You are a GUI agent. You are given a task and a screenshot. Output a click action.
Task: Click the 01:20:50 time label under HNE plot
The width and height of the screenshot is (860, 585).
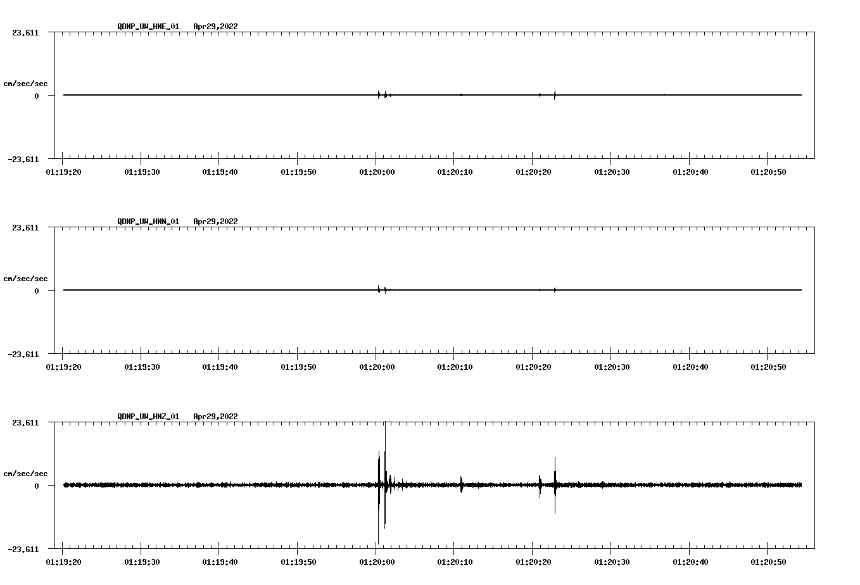tap(768, 172)
